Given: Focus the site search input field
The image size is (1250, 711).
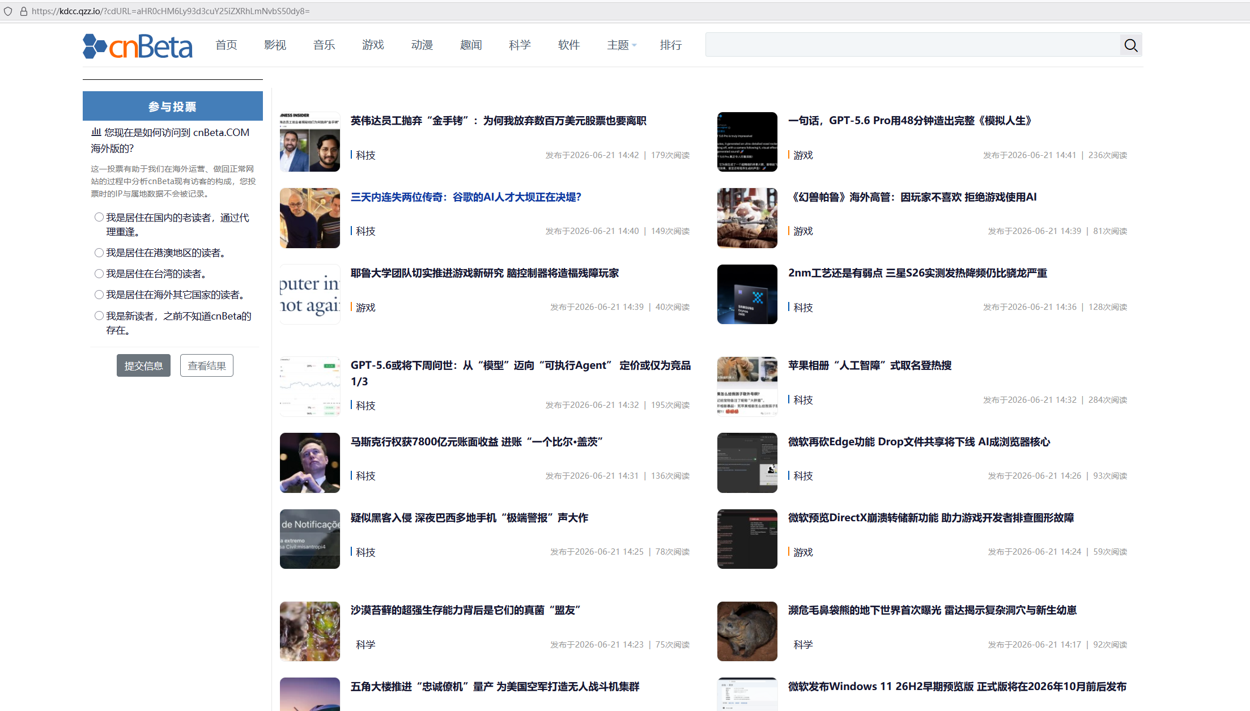Looking at the screenshot, I should click(913, 45).
